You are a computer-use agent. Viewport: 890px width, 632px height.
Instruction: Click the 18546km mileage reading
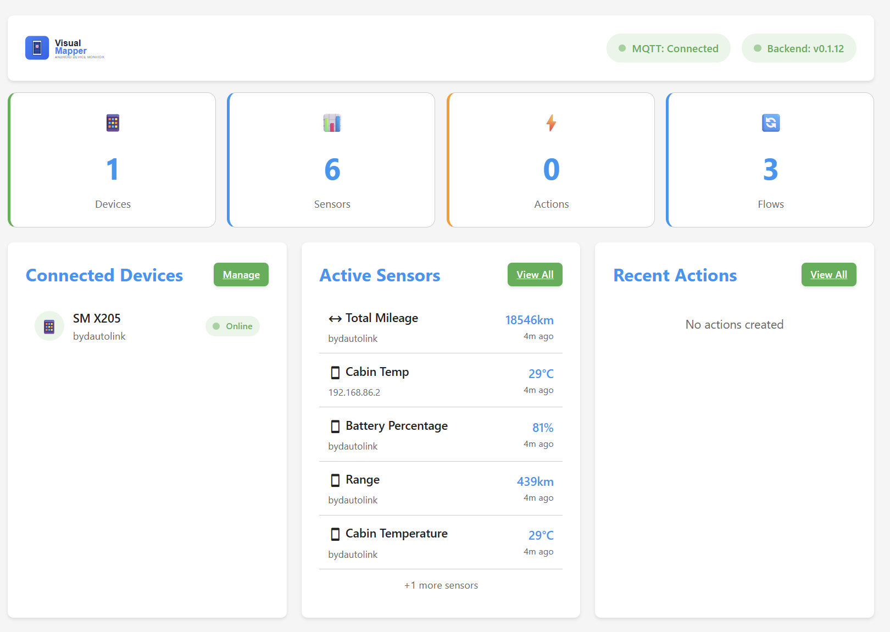529,320
